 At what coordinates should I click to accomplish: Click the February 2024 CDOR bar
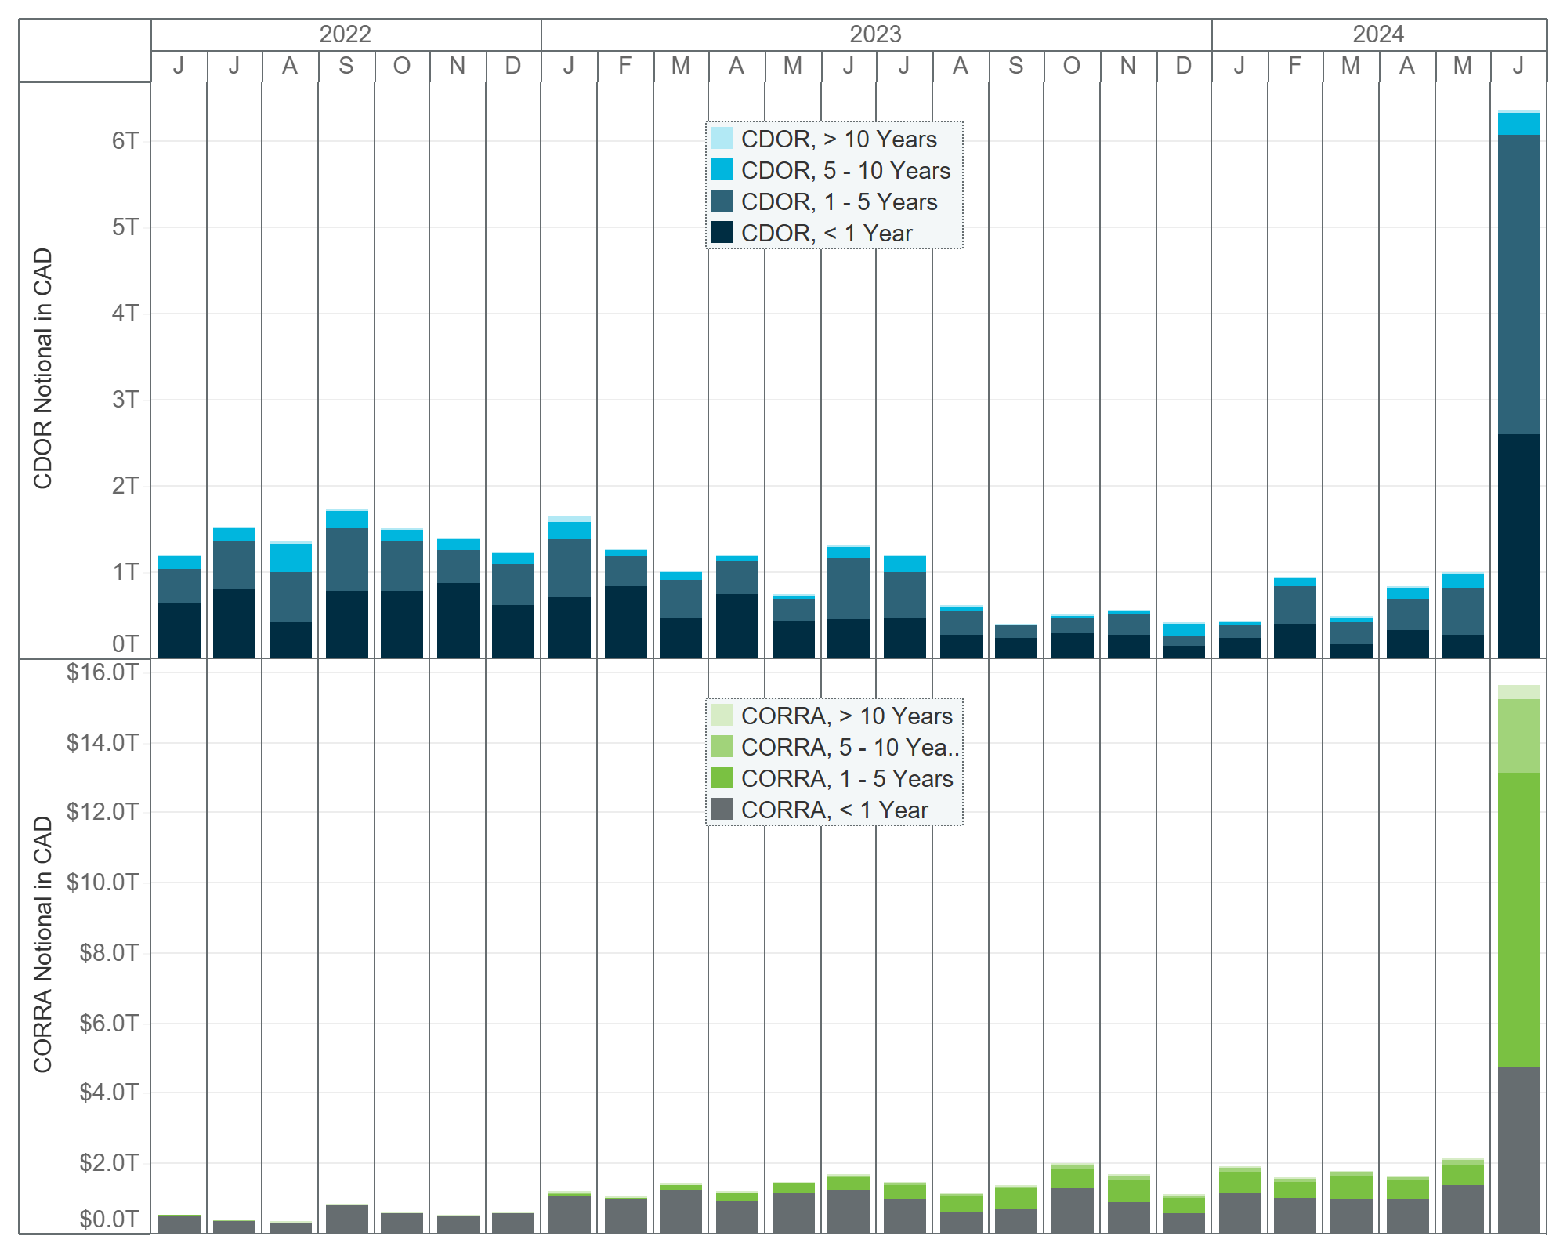click(x=1295, y=618)
